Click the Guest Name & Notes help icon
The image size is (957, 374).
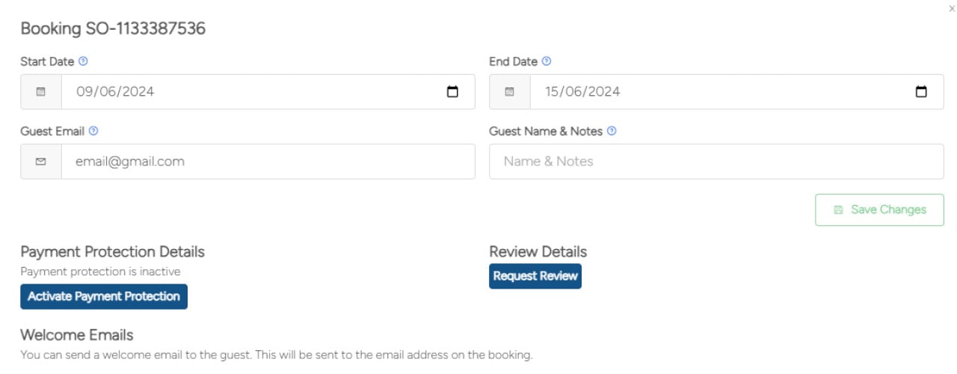(612, 131)
